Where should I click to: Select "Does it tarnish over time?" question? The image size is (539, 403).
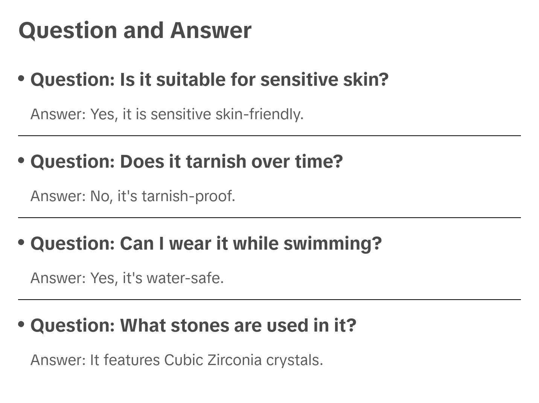[187, 162]
